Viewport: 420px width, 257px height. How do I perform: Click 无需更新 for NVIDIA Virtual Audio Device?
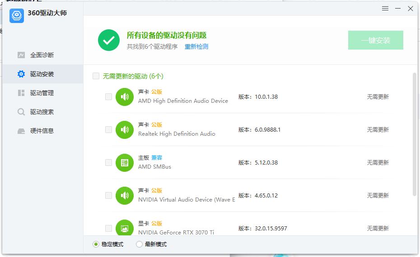point(378,196)
